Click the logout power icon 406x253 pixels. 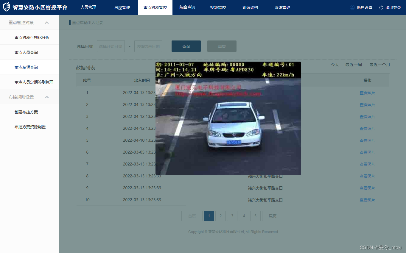[381, 7]
